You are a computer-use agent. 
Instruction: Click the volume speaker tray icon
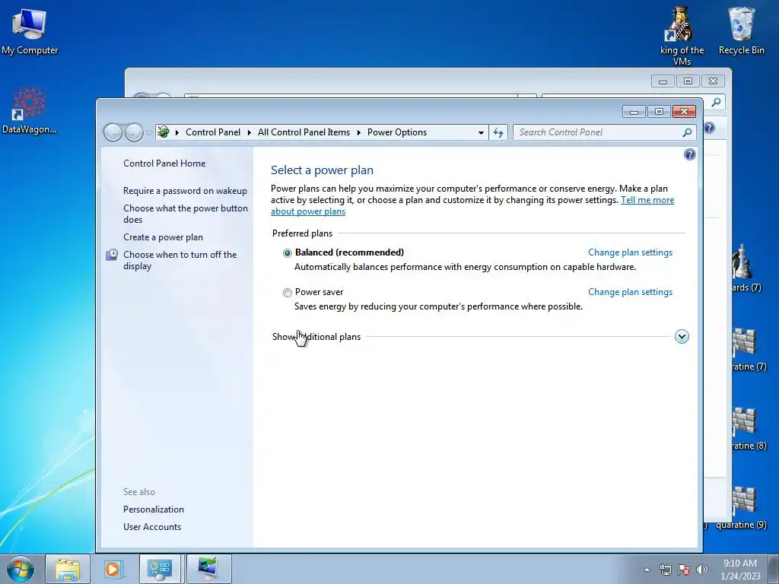pos(702,570)
